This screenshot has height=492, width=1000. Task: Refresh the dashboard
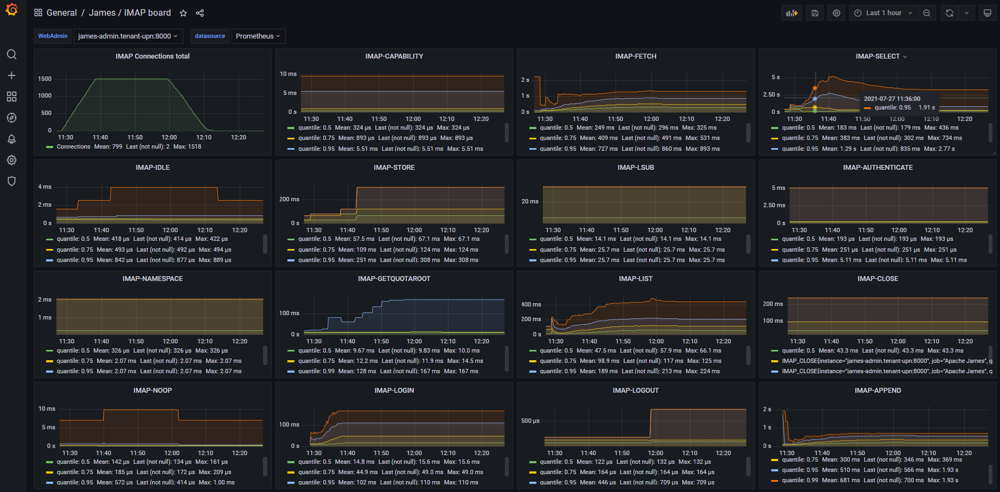point(950,13)
